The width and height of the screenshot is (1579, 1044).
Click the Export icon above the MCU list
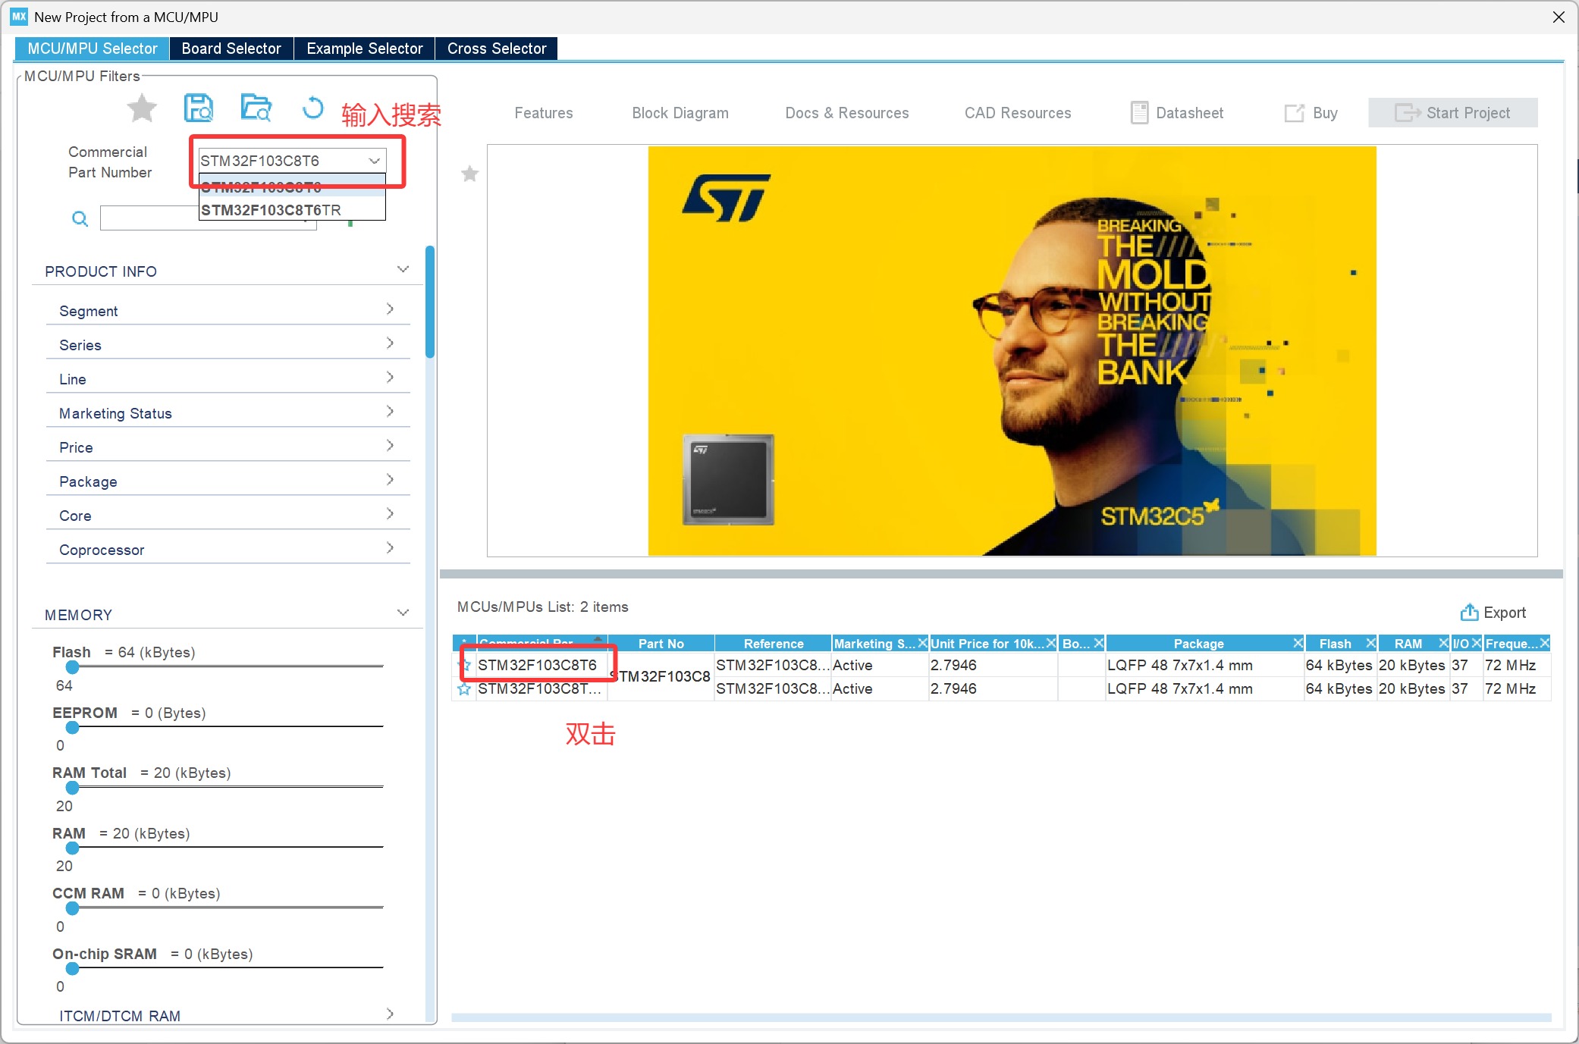1469,613
